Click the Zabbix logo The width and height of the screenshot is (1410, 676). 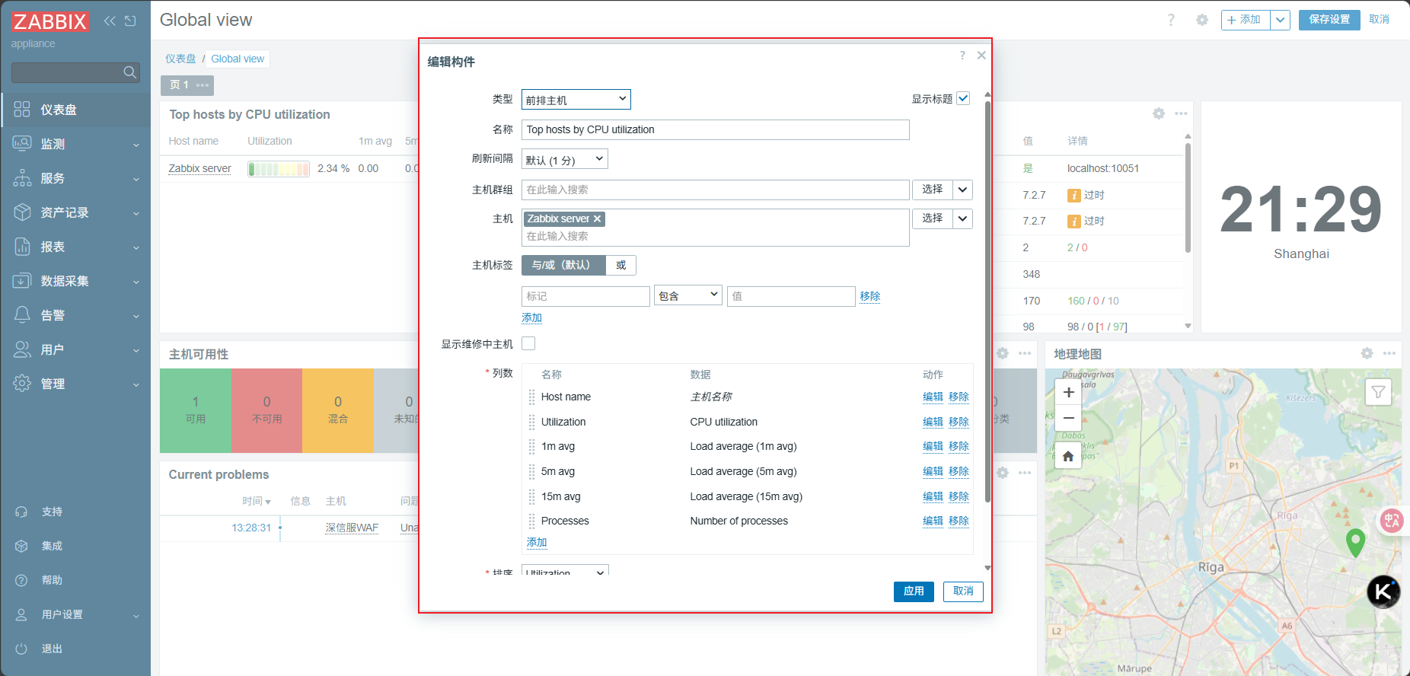[x=50, y=21]
